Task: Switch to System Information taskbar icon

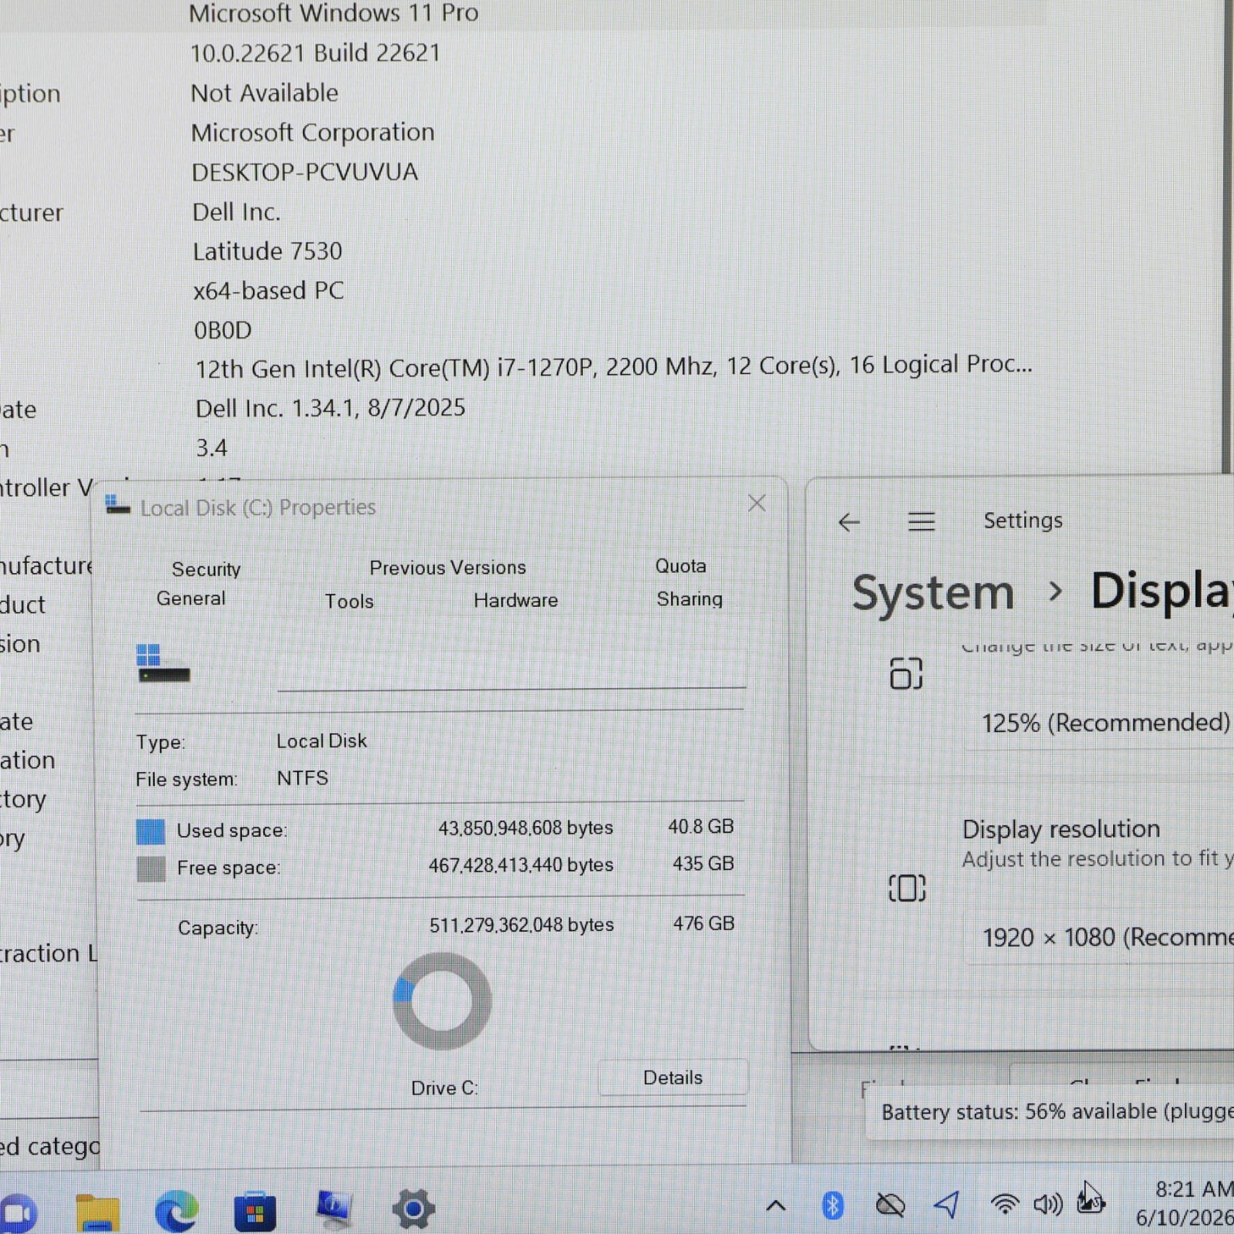Action: pos(333,1209)
